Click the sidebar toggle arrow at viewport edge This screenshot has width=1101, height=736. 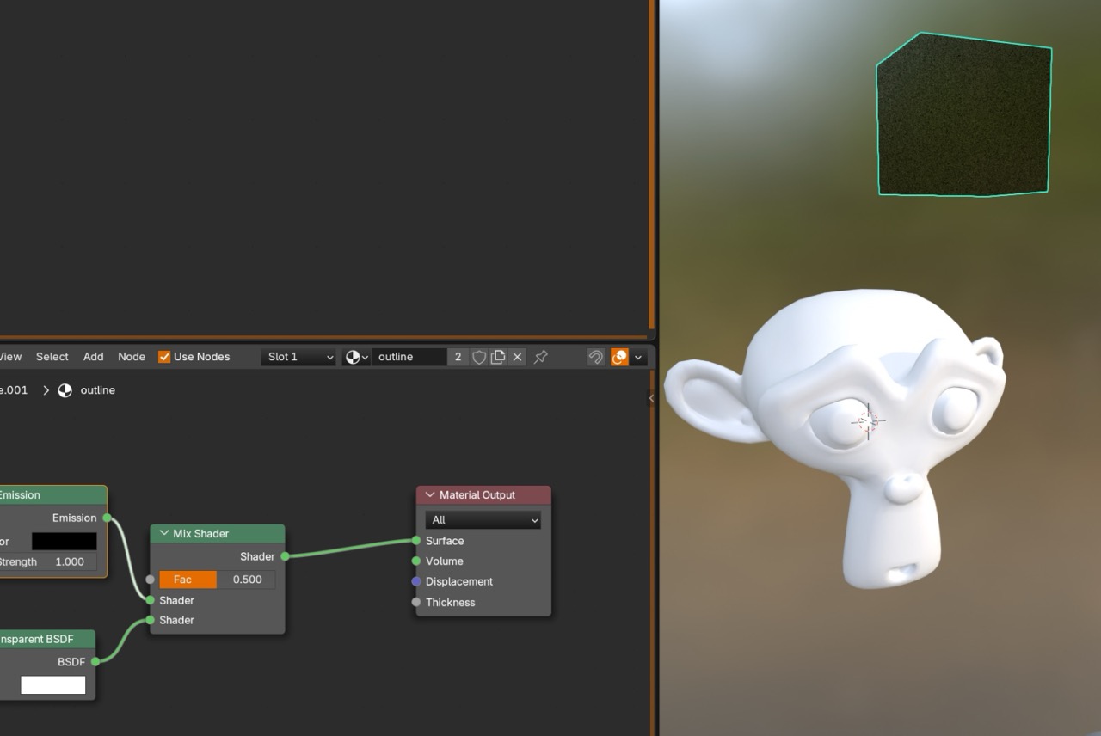[651, 398]
